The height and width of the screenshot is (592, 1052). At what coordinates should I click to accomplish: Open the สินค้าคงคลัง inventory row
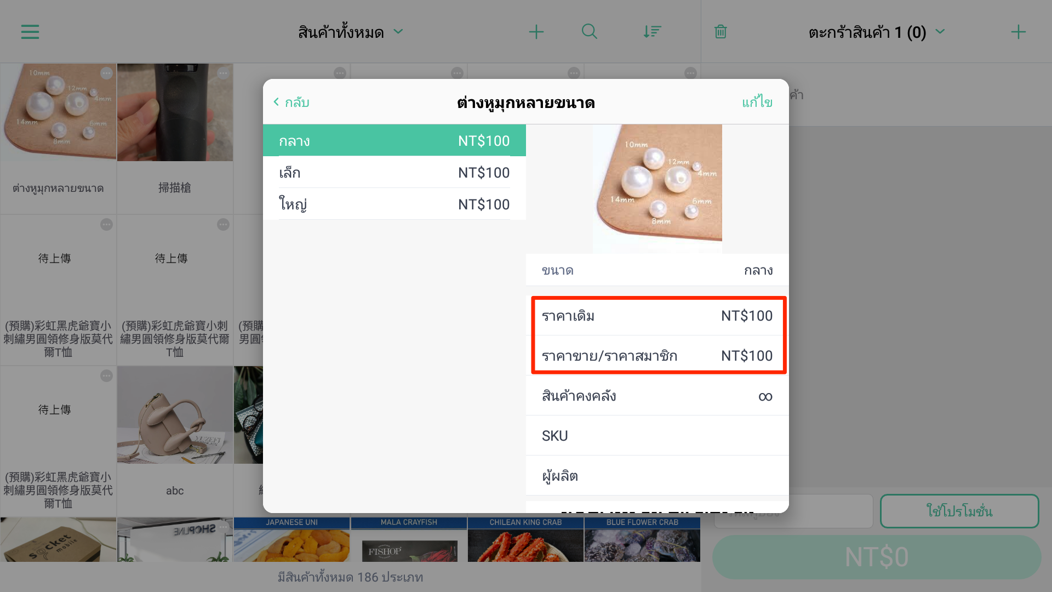(x=657, y=396)
